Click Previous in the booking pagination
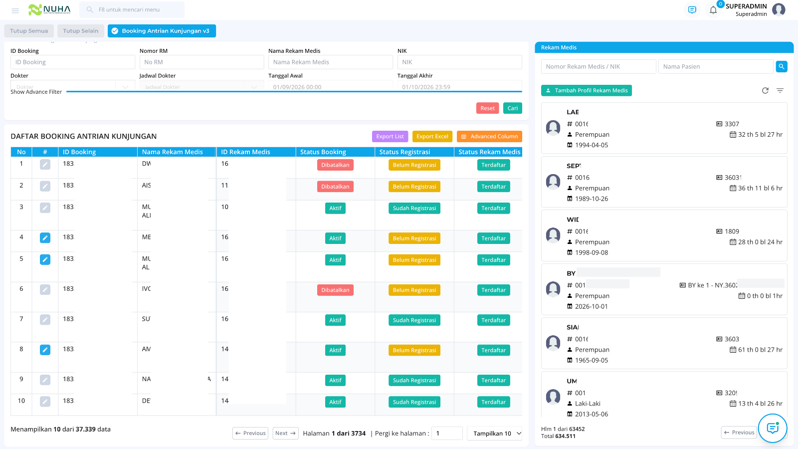The image size is (798, 449). [x=250, y=433]
